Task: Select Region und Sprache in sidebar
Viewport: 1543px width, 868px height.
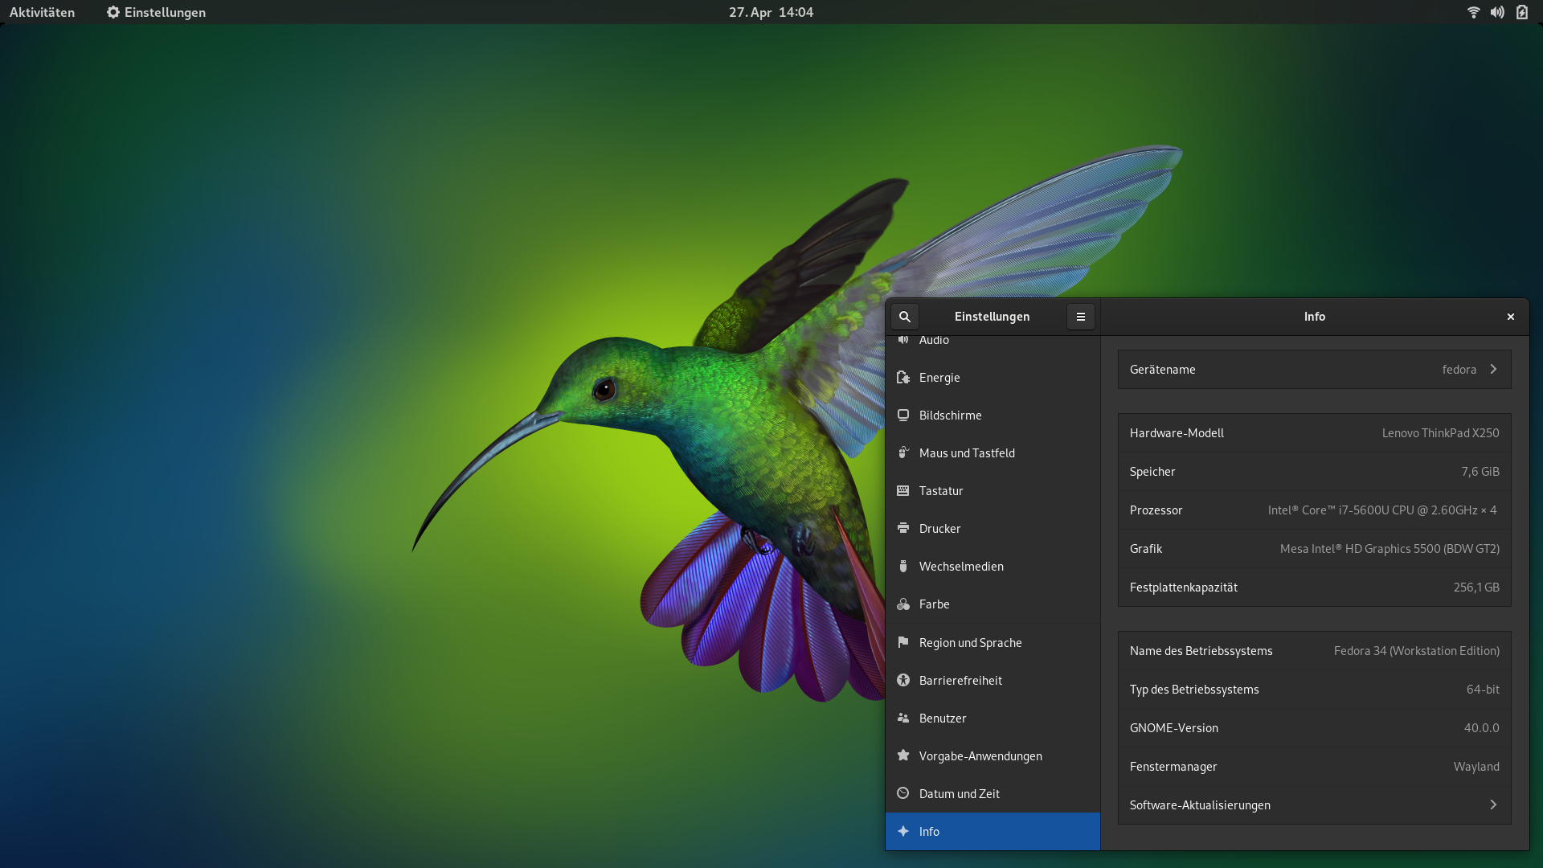Action: 970,643
